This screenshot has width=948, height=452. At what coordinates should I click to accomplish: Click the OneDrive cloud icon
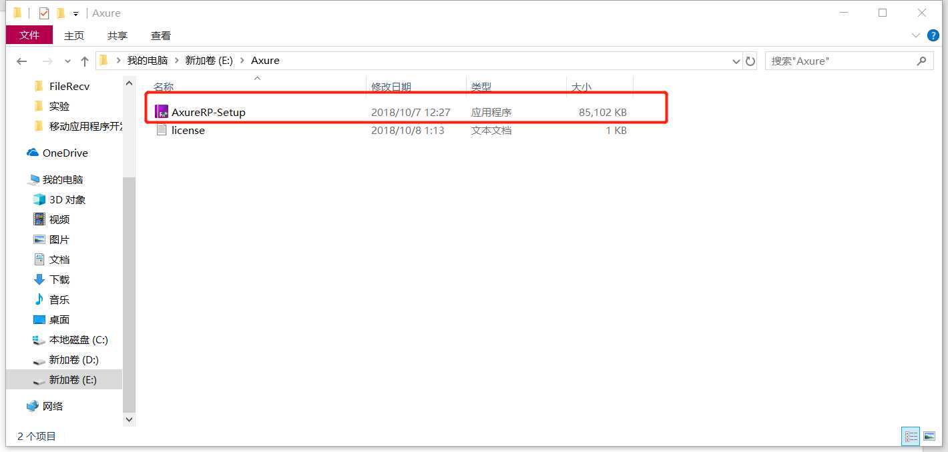click(x=33, y=153)
